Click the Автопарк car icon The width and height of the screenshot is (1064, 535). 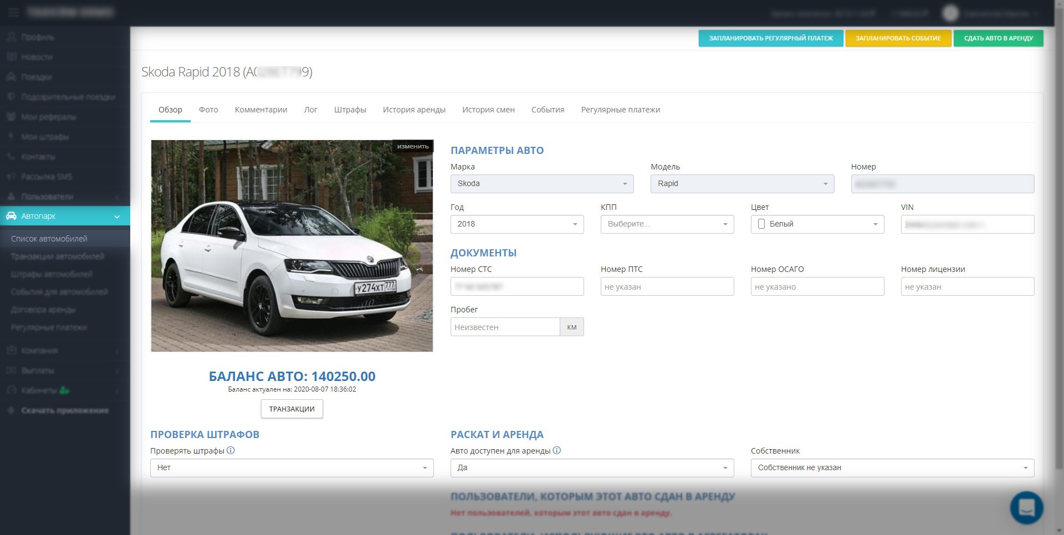click(x=11, y=216)
